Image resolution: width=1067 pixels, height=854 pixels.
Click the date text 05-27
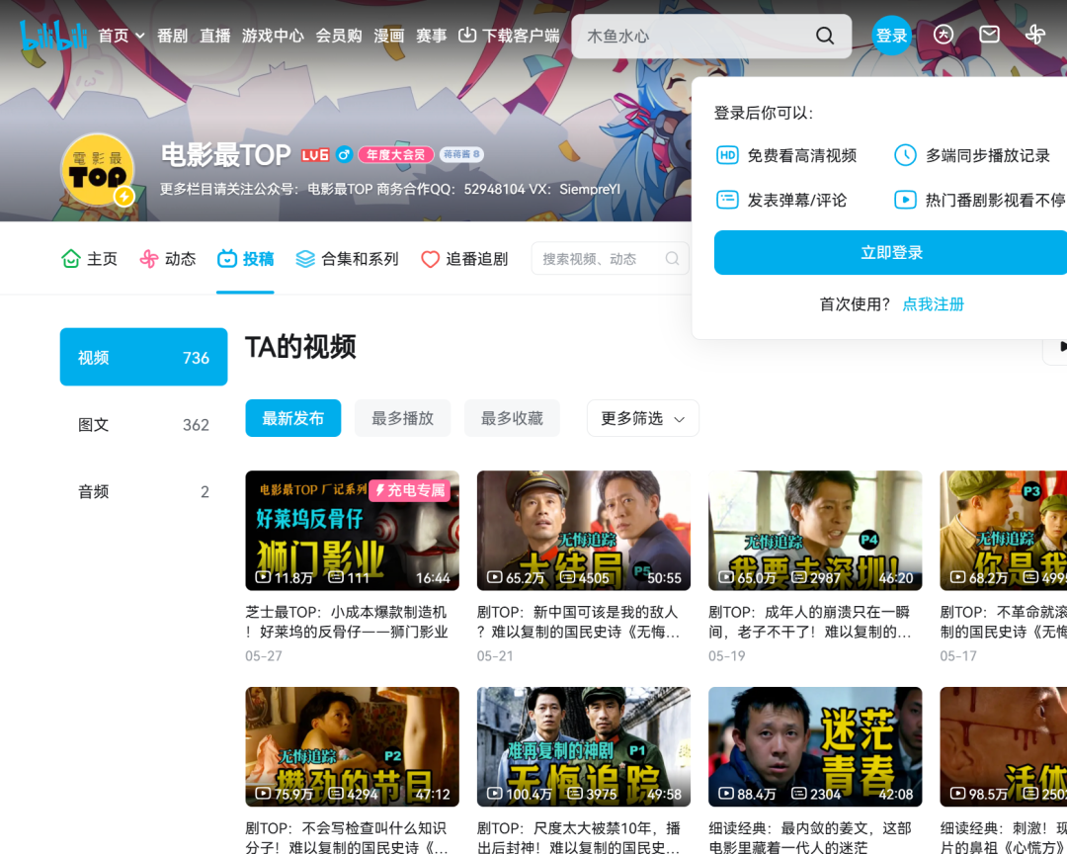[x=264, y=656]
